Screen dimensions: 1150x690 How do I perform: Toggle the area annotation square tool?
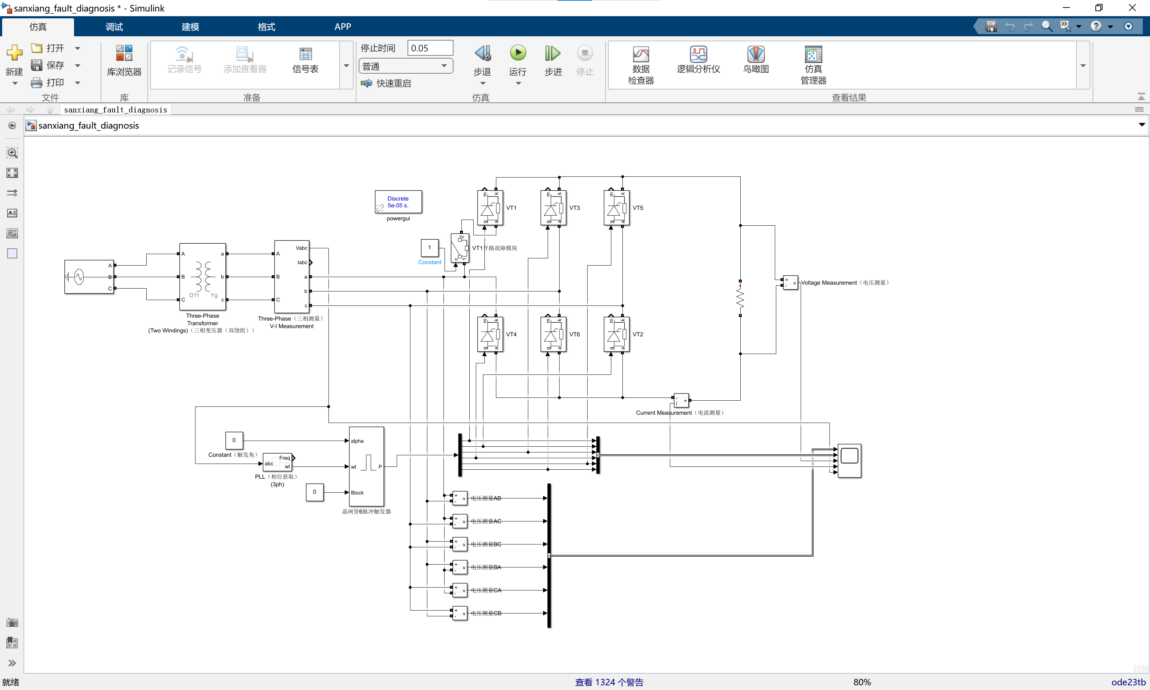tap(12, 253)
